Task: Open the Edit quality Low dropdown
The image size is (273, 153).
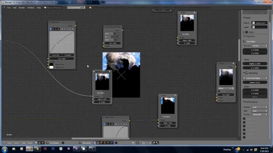Action: click(259, 110)
